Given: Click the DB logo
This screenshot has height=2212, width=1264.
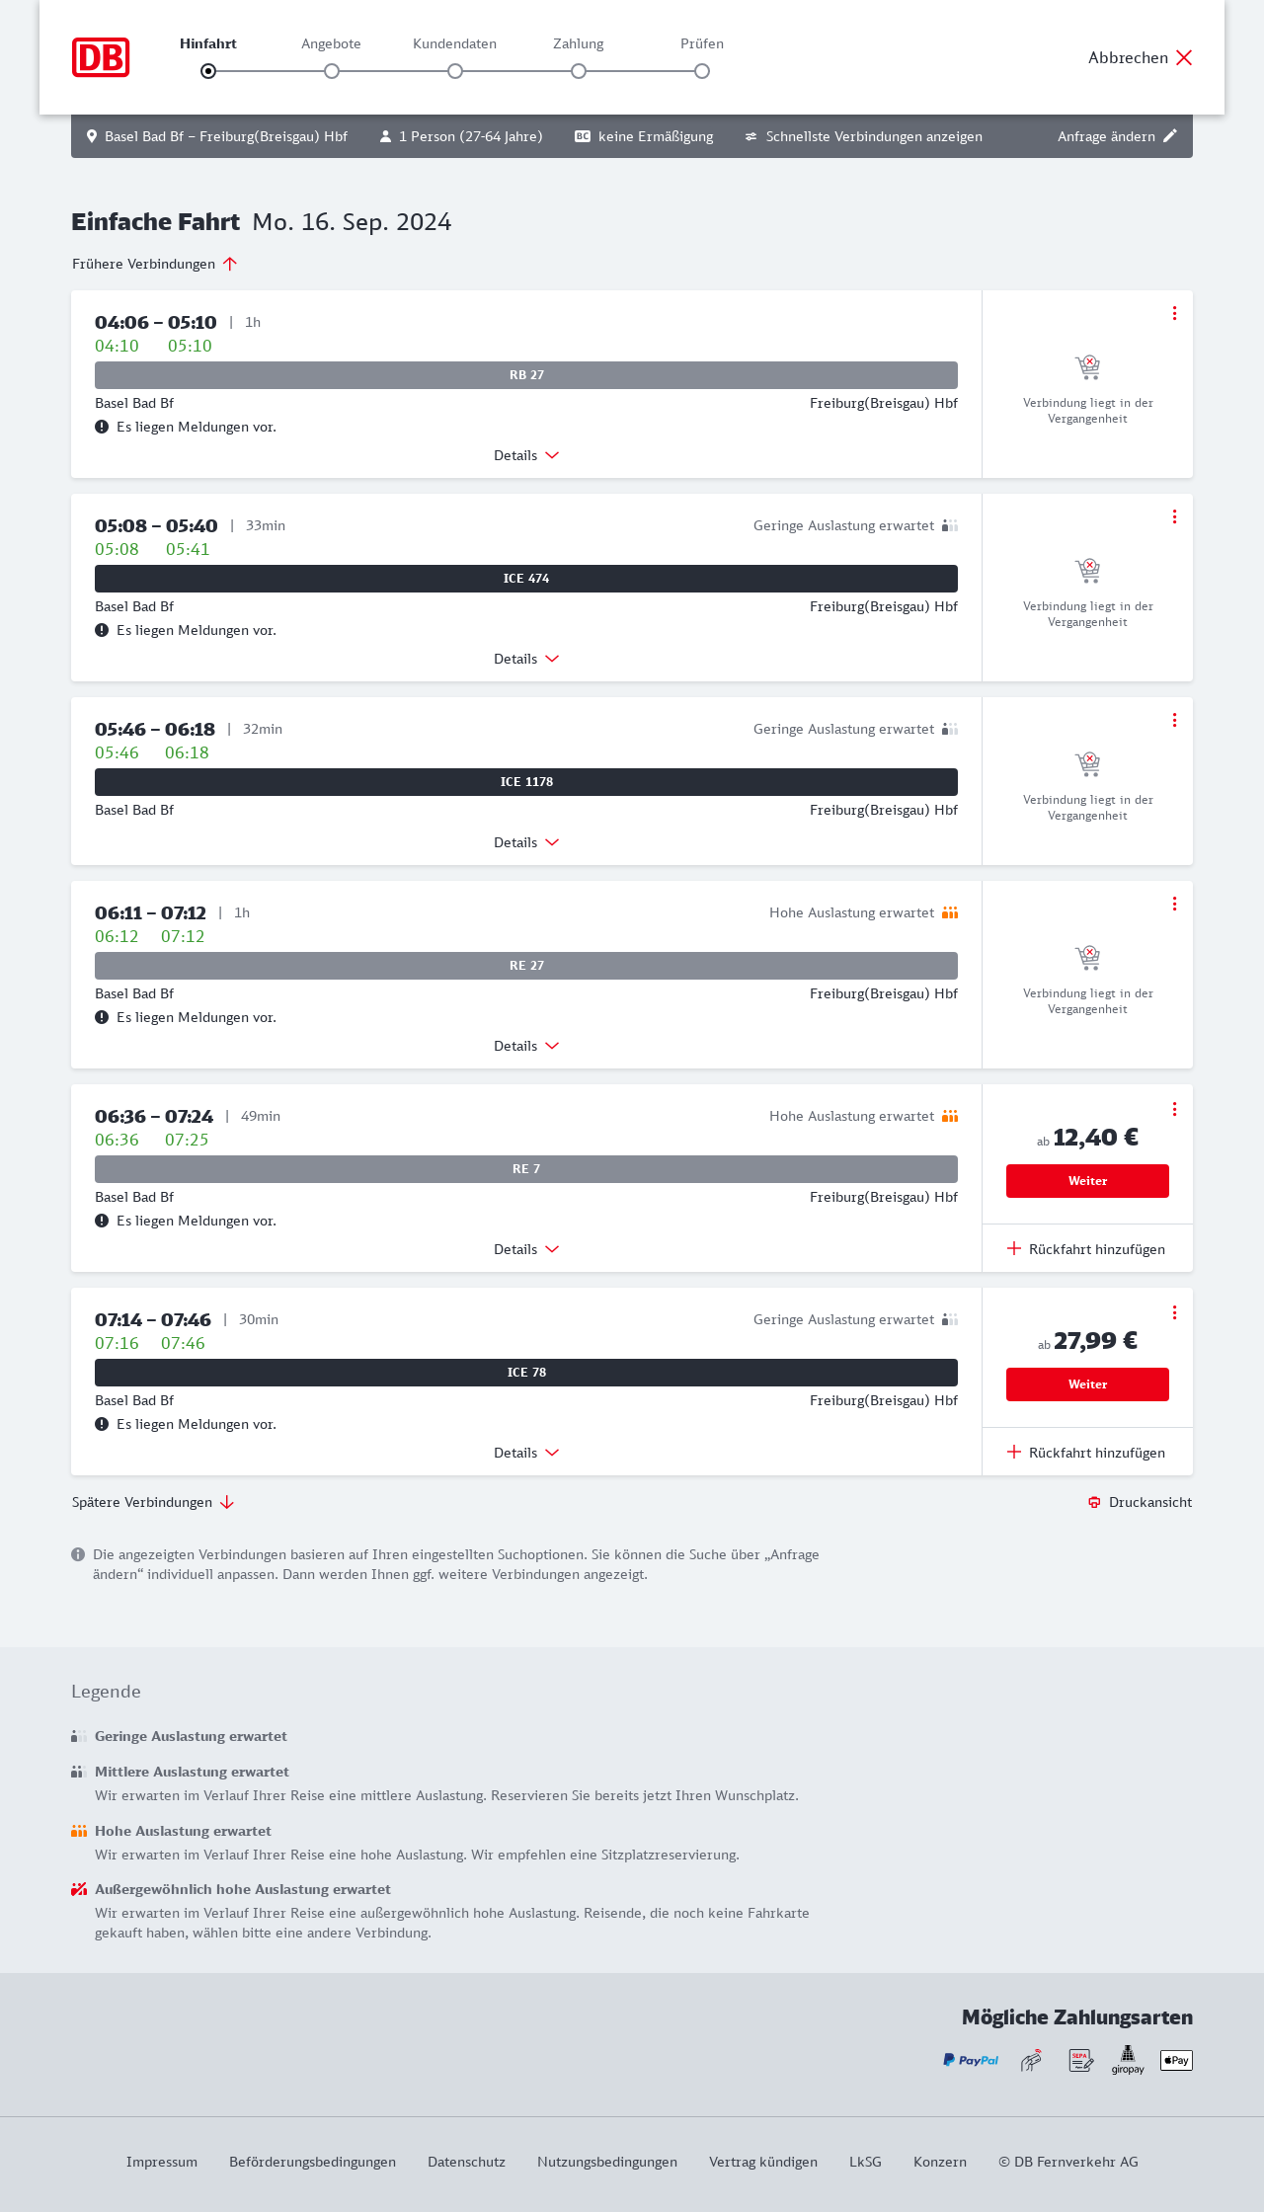Looking at the screenshot, I should [x=101, y=57].
